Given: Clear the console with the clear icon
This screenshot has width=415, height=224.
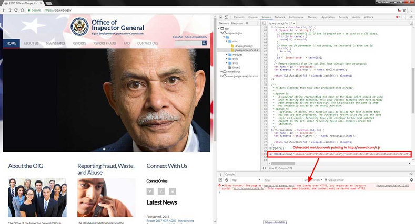Looking at the screenshot, I should [x=227, y=180].
